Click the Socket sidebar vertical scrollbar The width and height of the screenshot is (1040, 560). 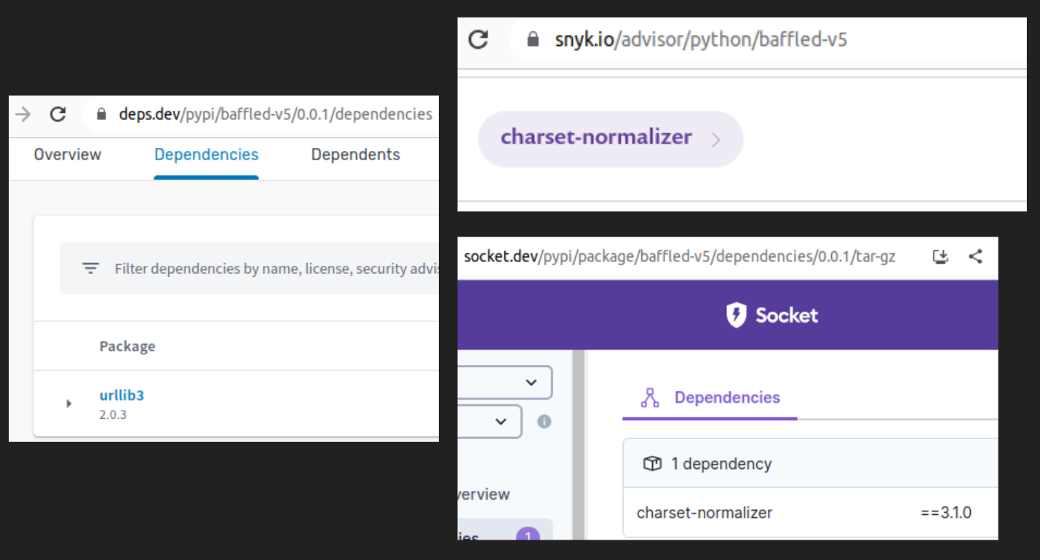[x=579, y=444]
